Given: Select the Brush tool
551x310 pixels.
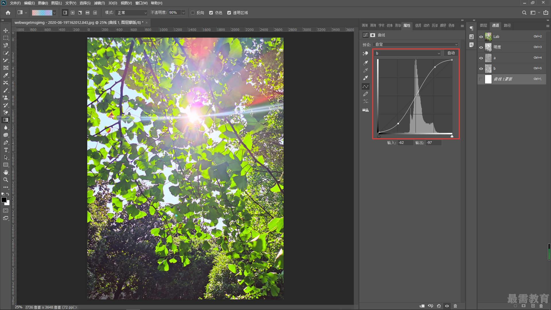Looking at the screenshot, I should pyautogui.click(x=6, y=90).
